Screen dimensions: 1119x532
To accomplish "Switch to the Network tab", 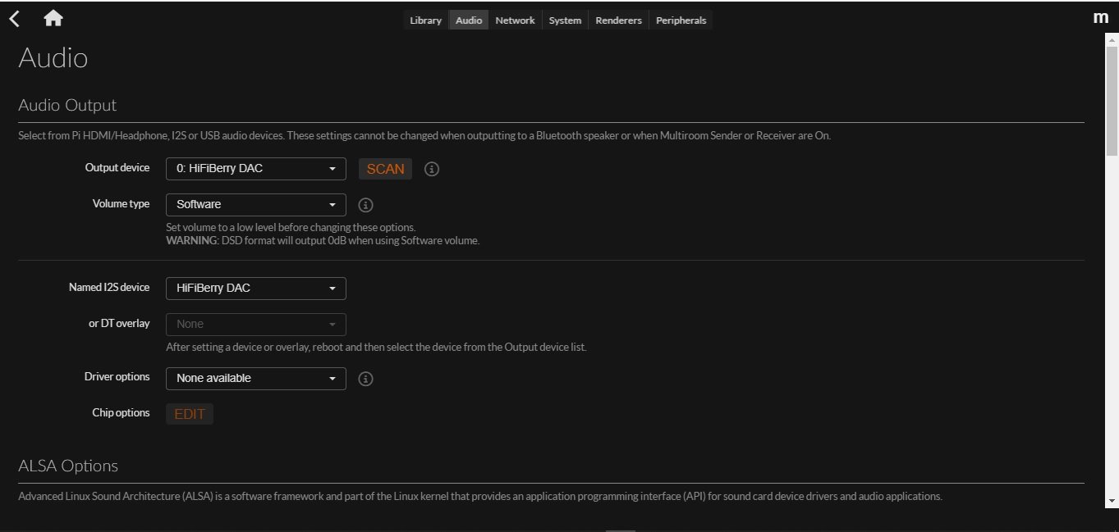I will pyautogui.click(x=515, y=20).
